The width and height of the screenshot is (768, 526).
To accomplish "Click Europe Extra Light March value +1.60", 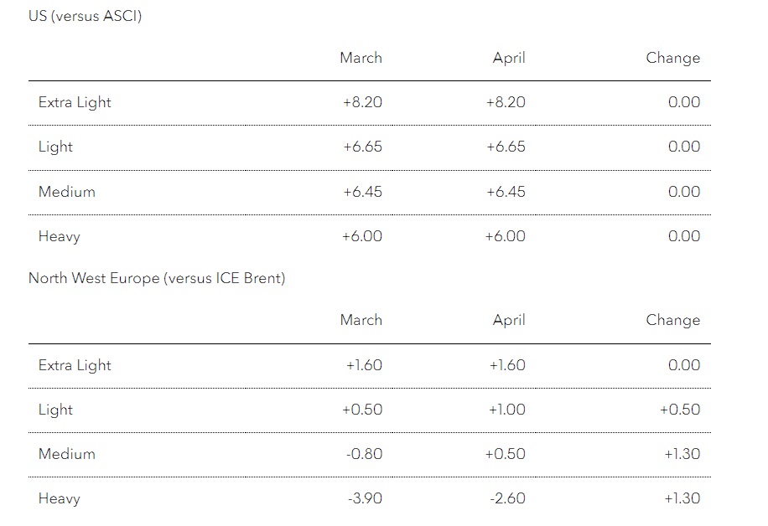I will [x=364, y=365].
